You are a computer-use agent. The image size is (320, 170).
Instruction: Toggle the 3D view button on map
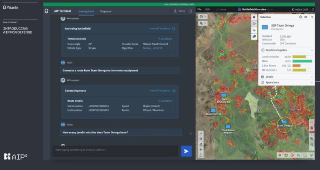point(201,133)
